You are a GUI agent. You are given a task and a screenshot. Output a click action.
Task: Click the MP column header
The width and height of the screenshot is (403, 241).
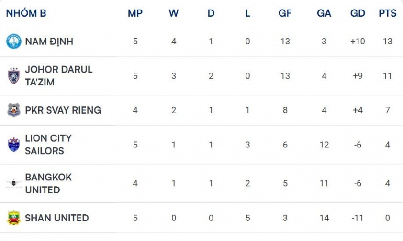coord(135,13)
